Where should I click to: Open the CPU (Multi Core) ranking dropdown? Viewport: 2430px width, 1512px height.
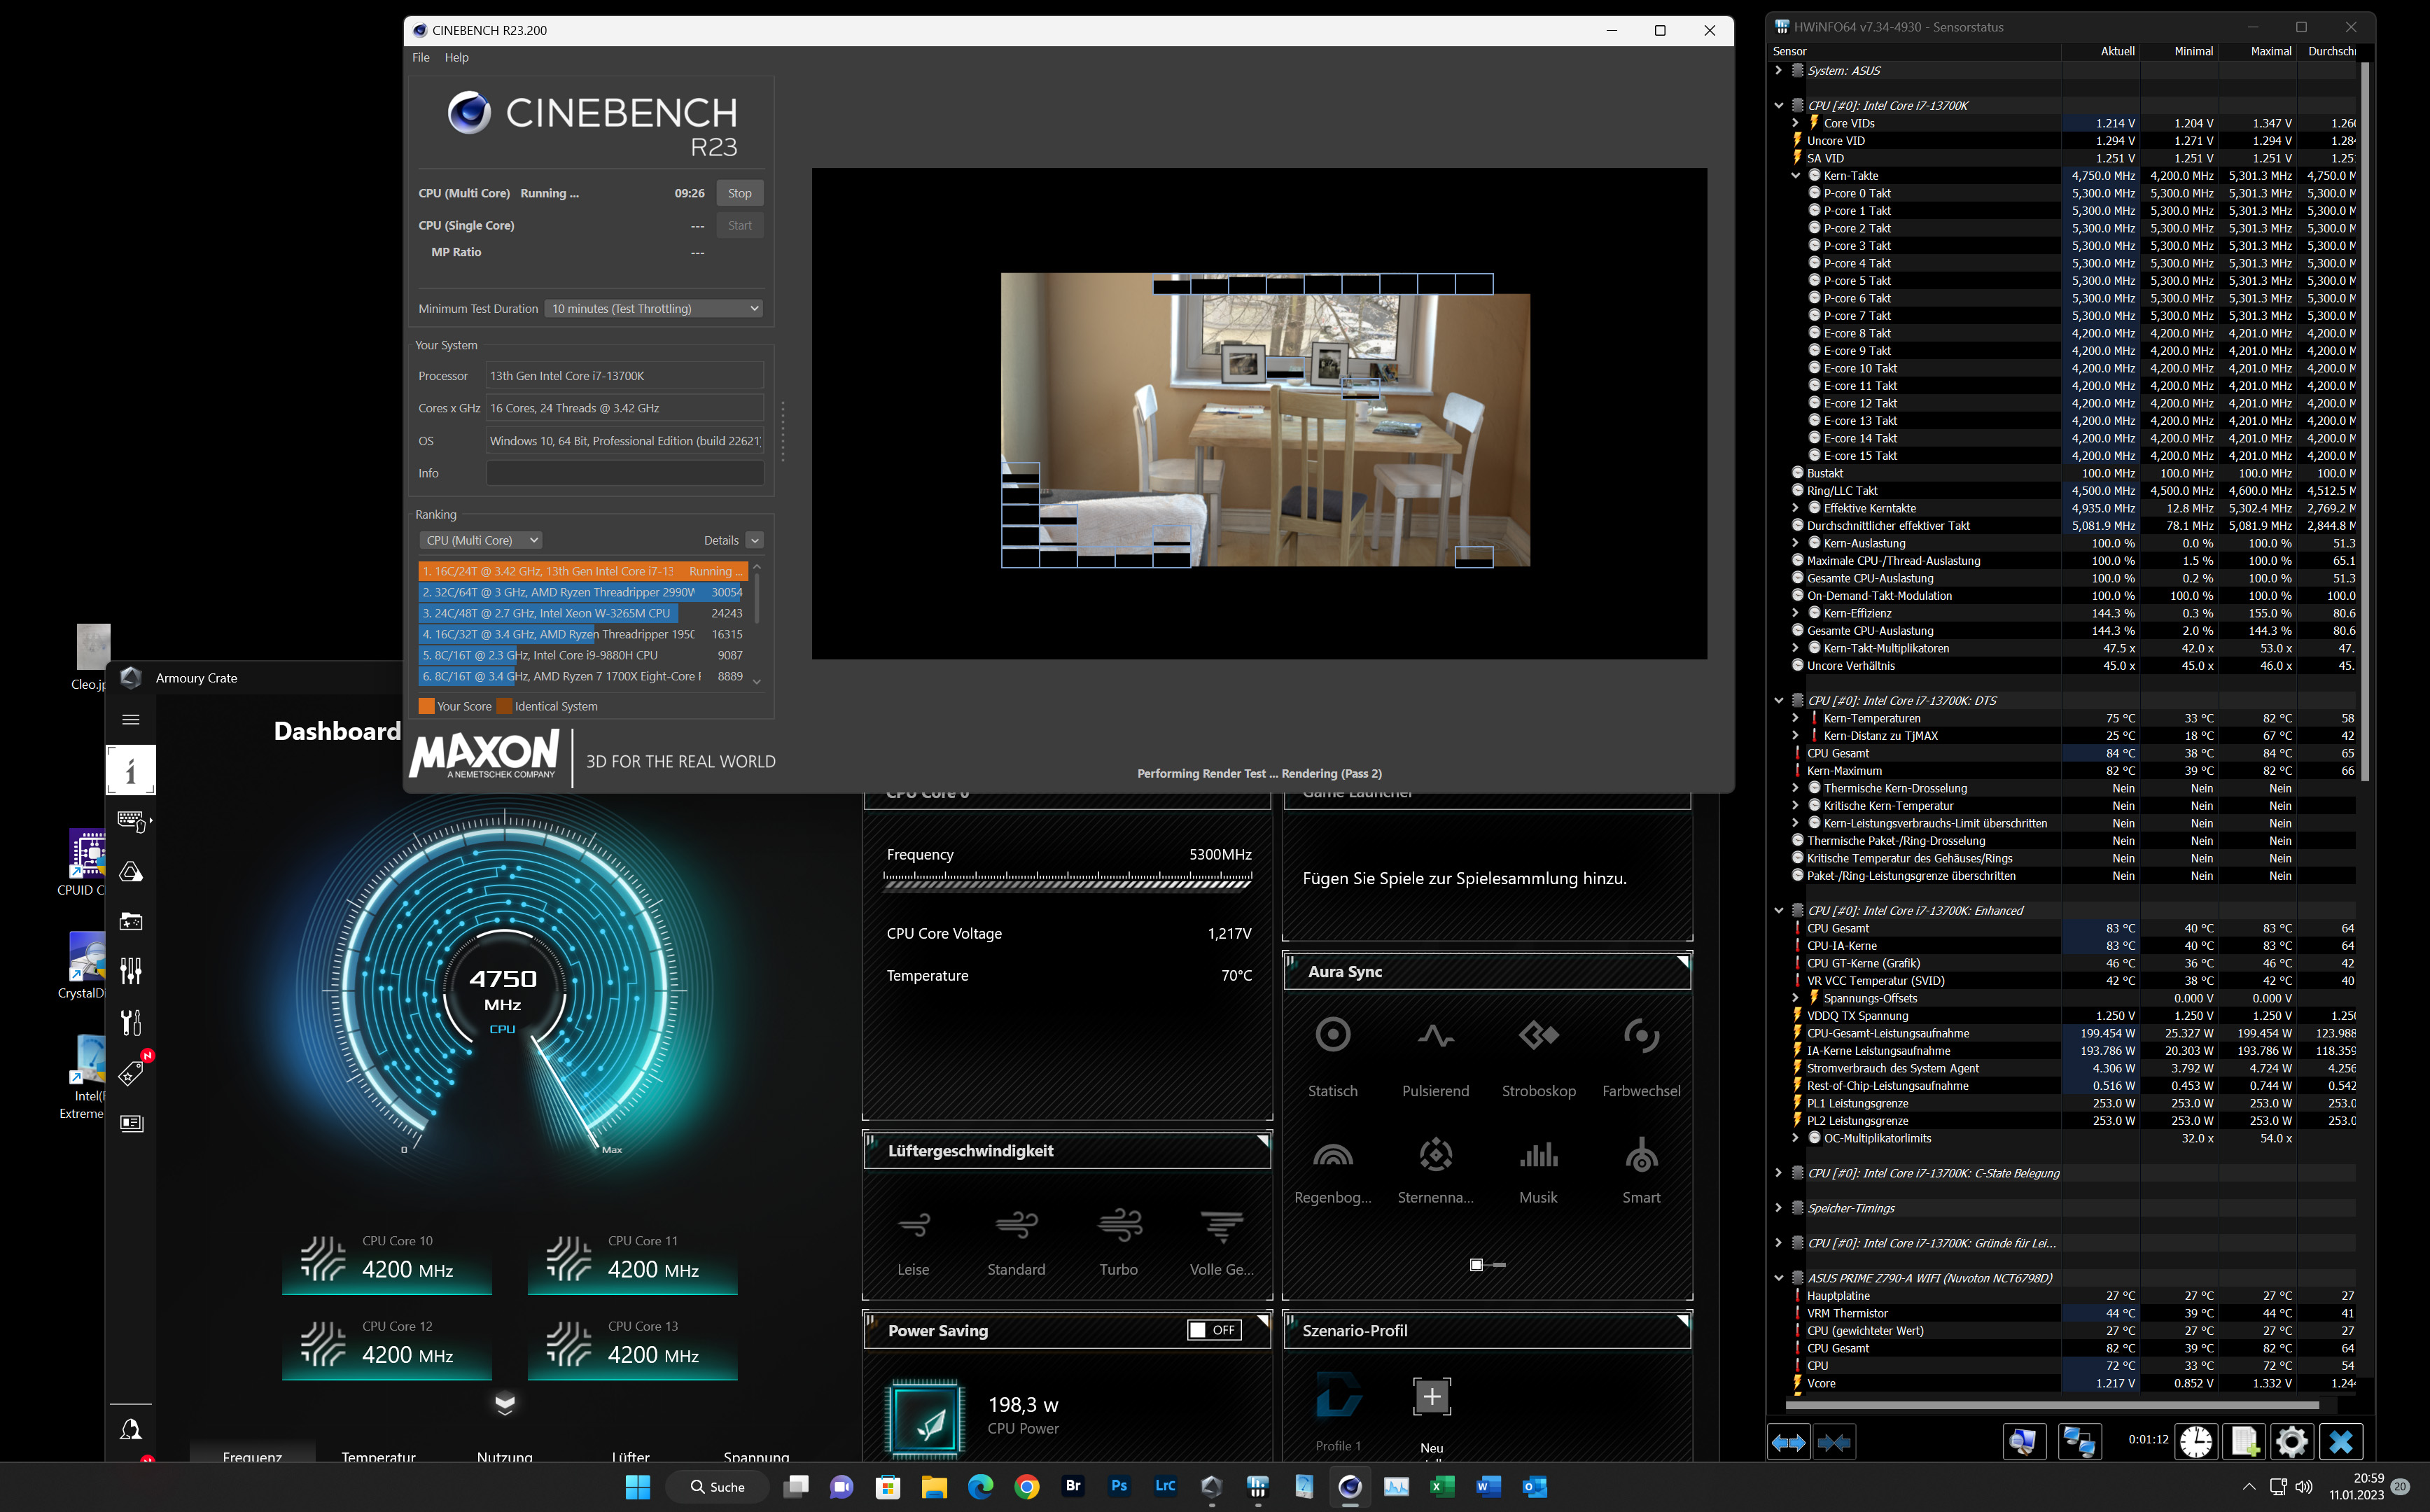pos(481,541)
